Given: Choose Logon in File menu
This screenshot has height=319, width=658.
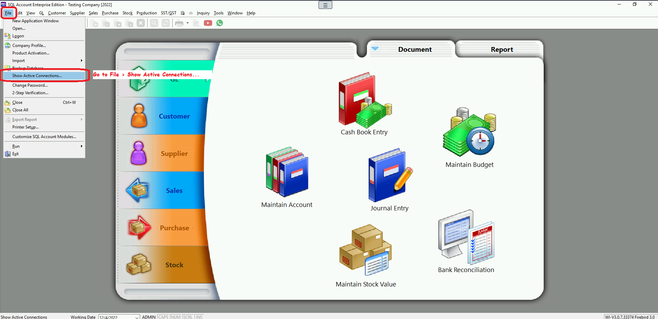Looking at the screenshot, I should coord(44,36).
